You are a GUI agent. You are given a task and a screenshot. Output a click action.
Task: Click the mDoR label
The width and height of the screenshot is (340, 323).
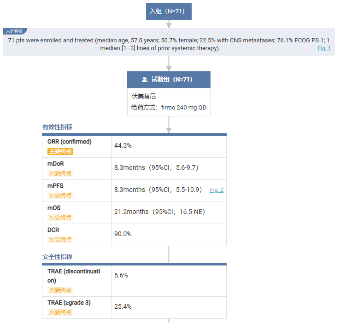point(55,164)
